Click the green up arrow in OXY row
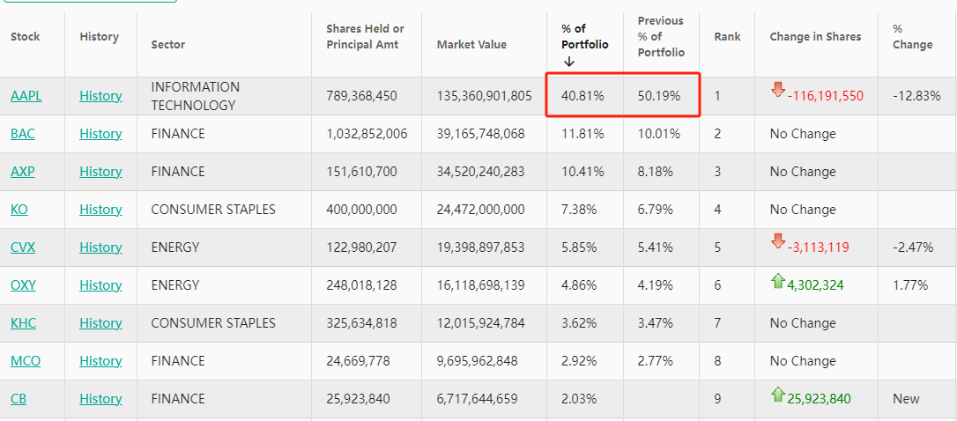The image size is (957, 421). click(x=777, y=279)
